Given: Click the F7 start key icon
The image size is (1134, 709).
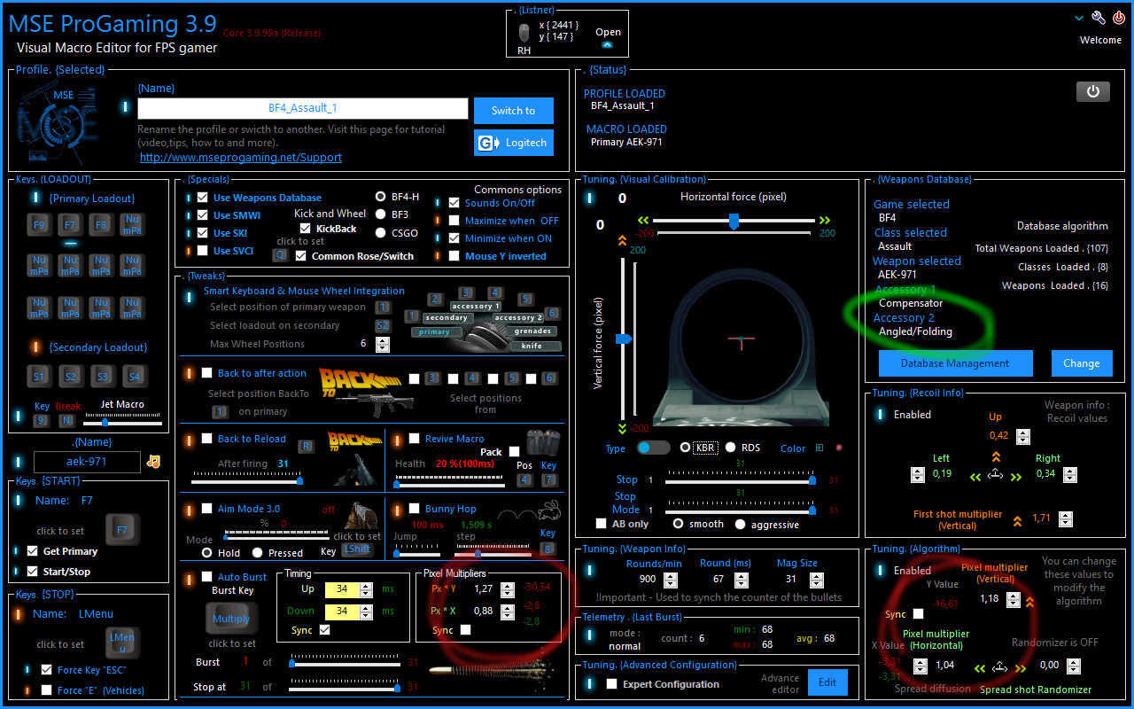Looking at the screenshot, I should click(x=122, y=531).
